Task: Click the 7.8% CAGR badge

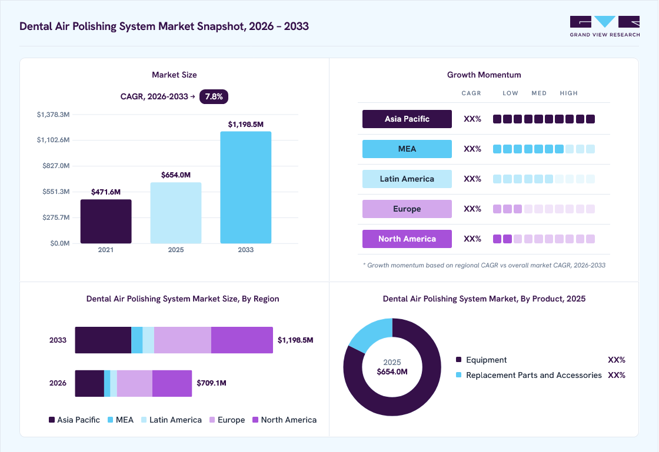Action: (x=214, y=96)
